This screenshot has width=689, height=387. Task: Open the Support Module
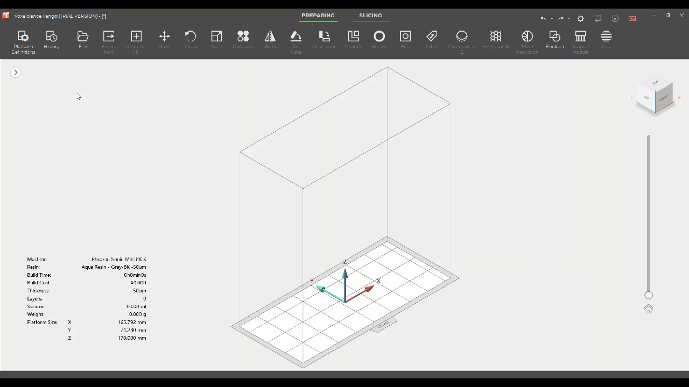(580, 41)
